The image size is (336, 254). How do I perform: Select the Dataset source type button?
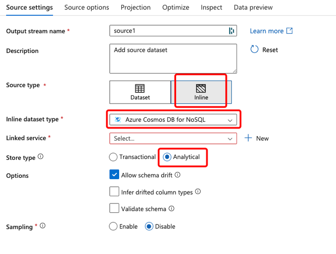click(140, 92)
